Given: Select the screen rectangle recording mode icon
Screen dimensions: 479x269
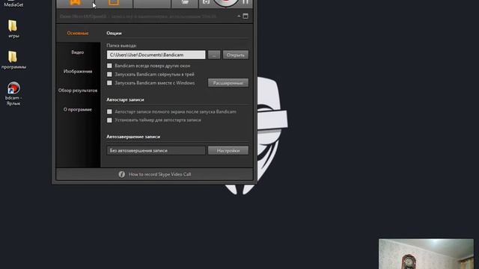Looking at the screenshot, I should [x=114, y=3].
